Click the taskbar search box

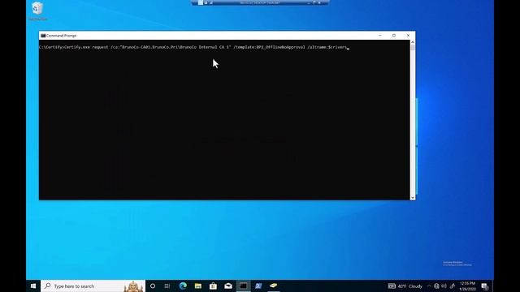pyautogui.click(x=93, y=286)
